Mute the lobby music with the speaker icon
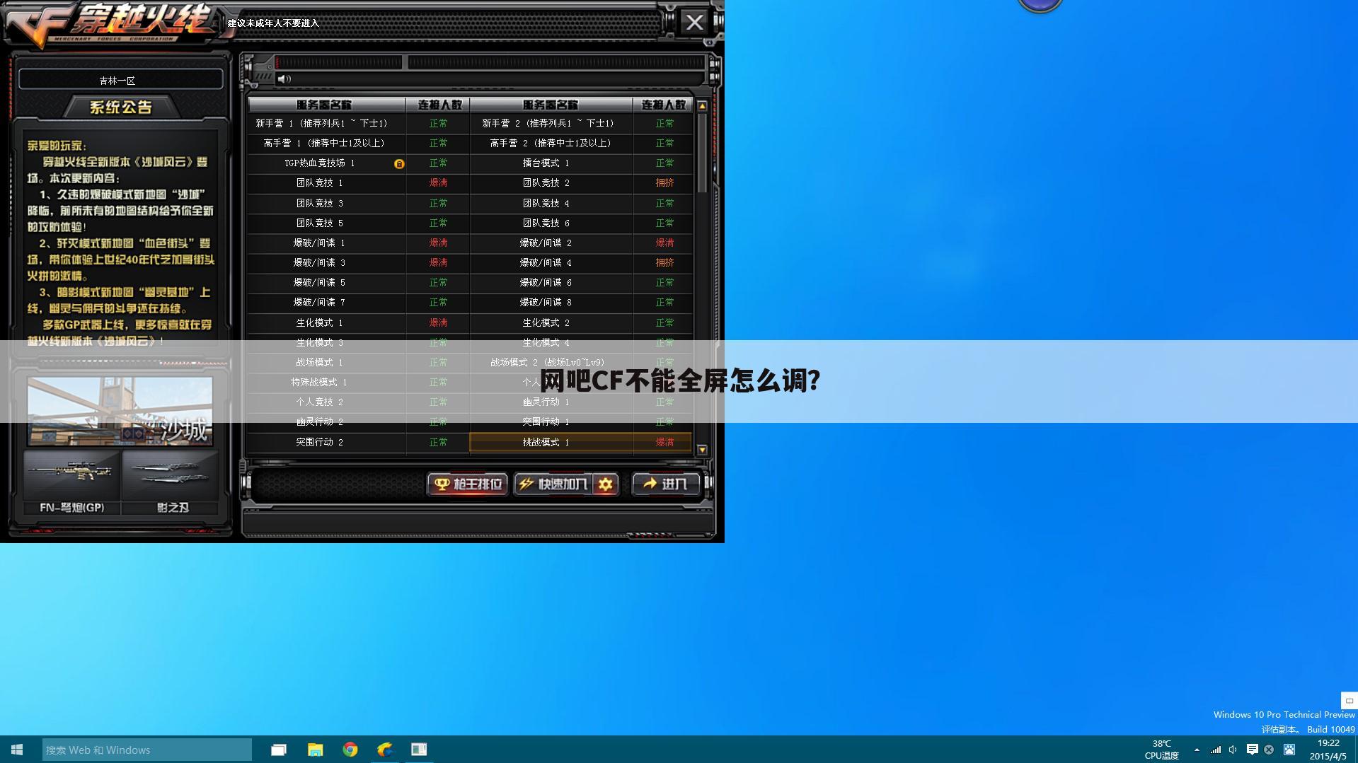 [286, 79]
